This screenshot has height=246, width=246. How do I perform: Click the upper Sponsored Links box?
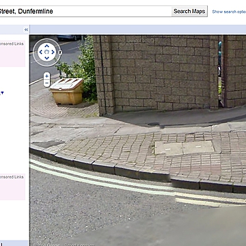coord(12,54)
